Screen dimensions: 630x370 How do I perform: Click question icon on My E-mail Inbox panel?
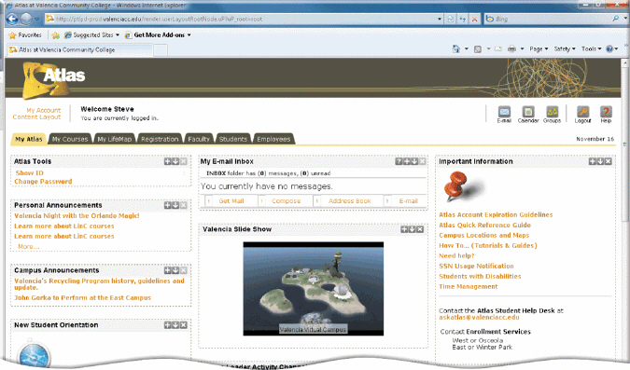[399, 161]
